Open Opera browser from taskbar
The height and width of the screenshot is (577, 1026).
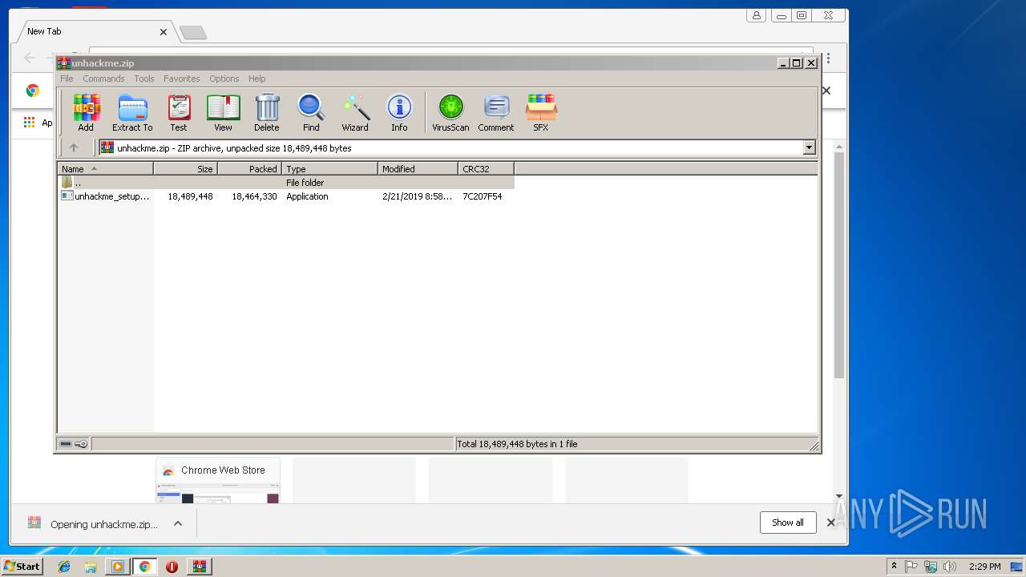(x=172, y=567)
